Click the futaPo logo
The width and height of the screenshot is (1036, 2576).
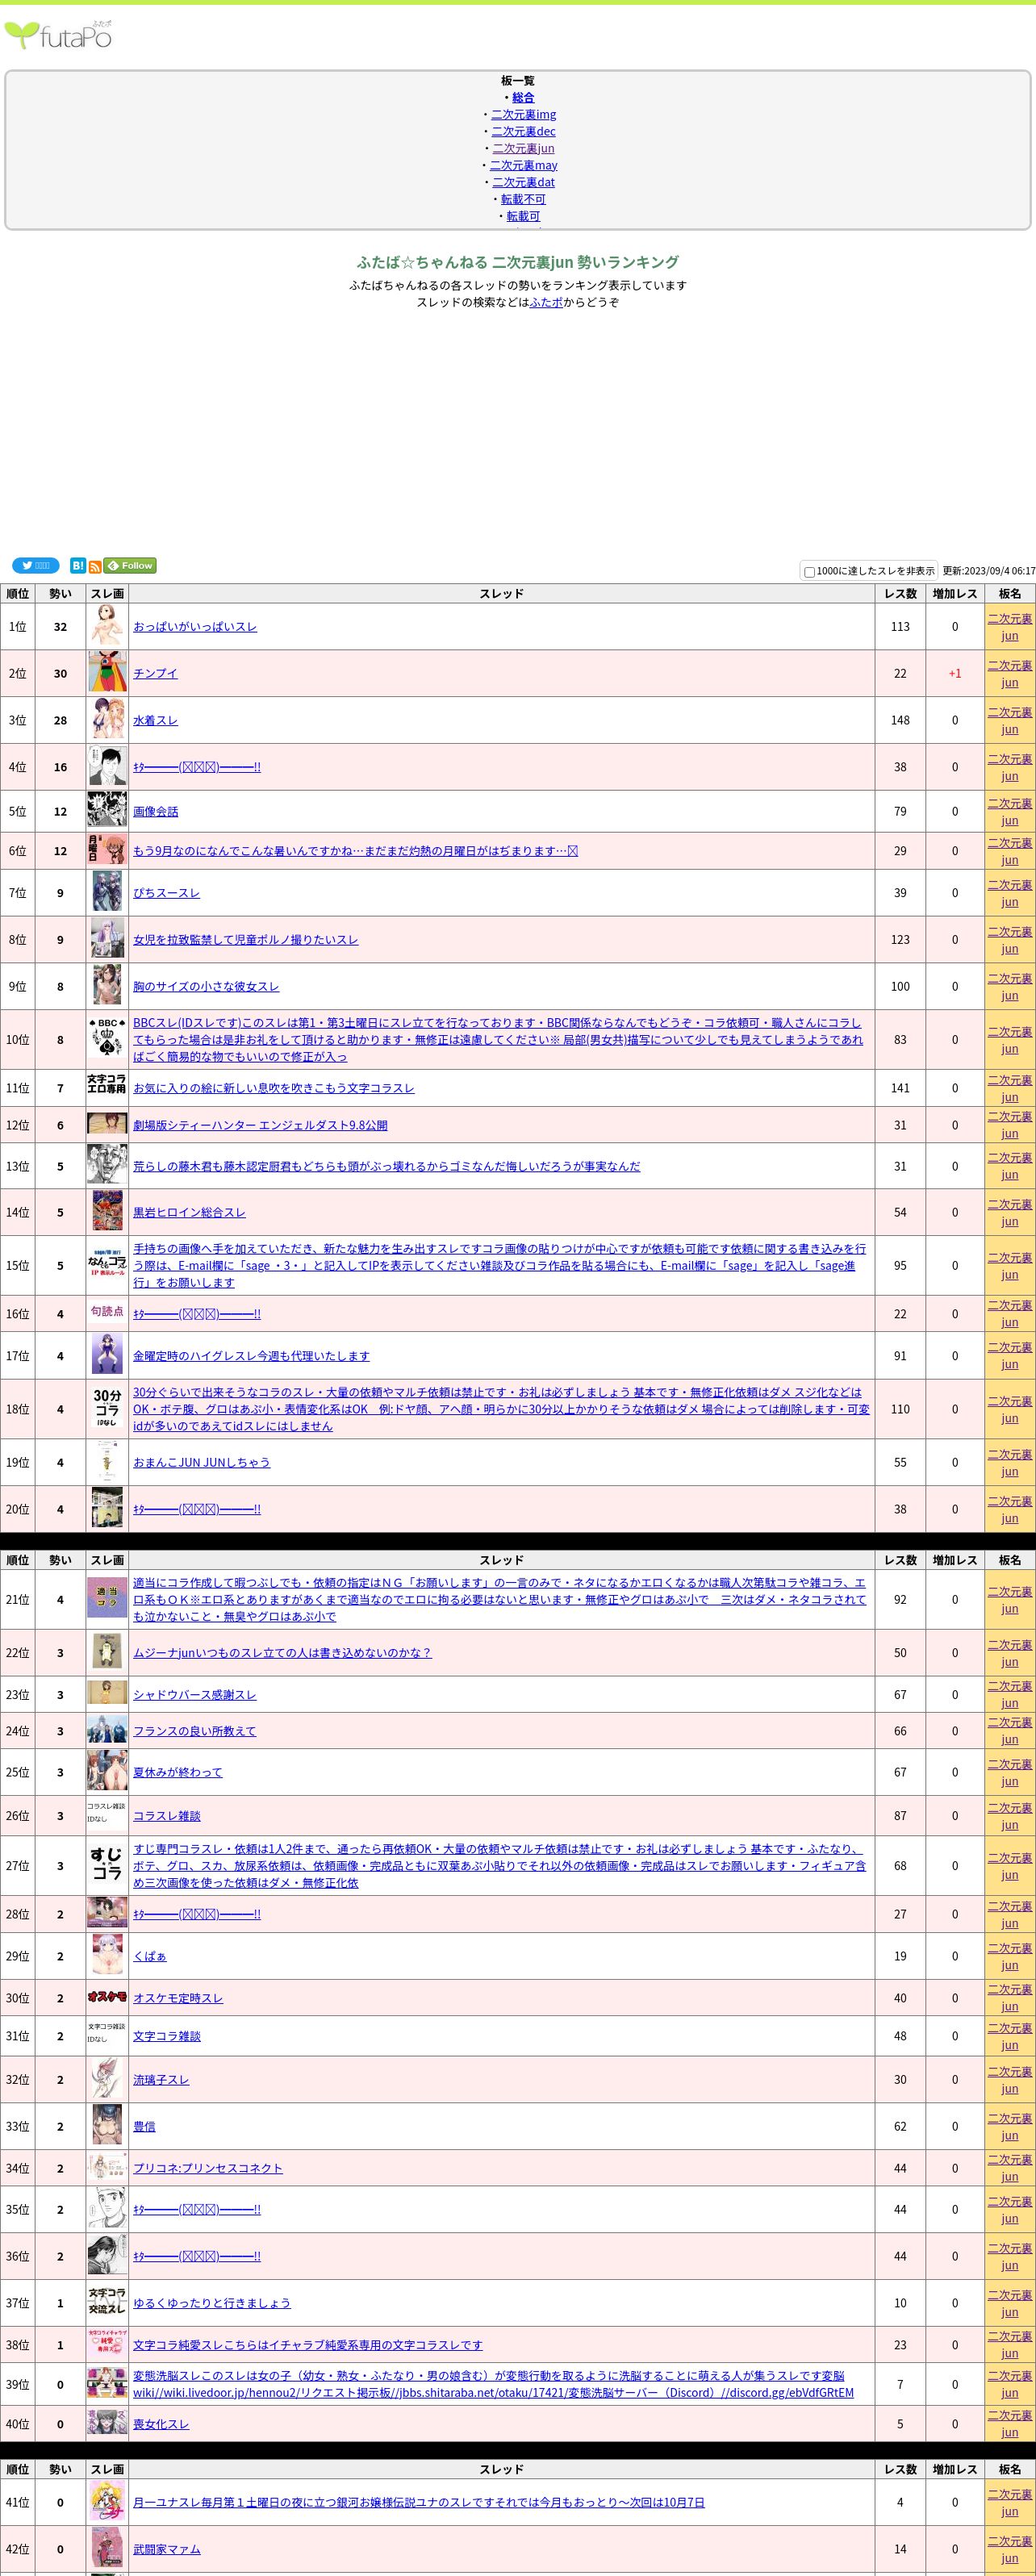(58, 35)
